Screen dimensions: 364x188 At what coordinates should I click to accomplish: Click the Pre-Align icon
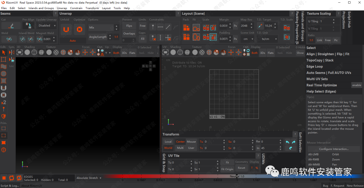29,26
